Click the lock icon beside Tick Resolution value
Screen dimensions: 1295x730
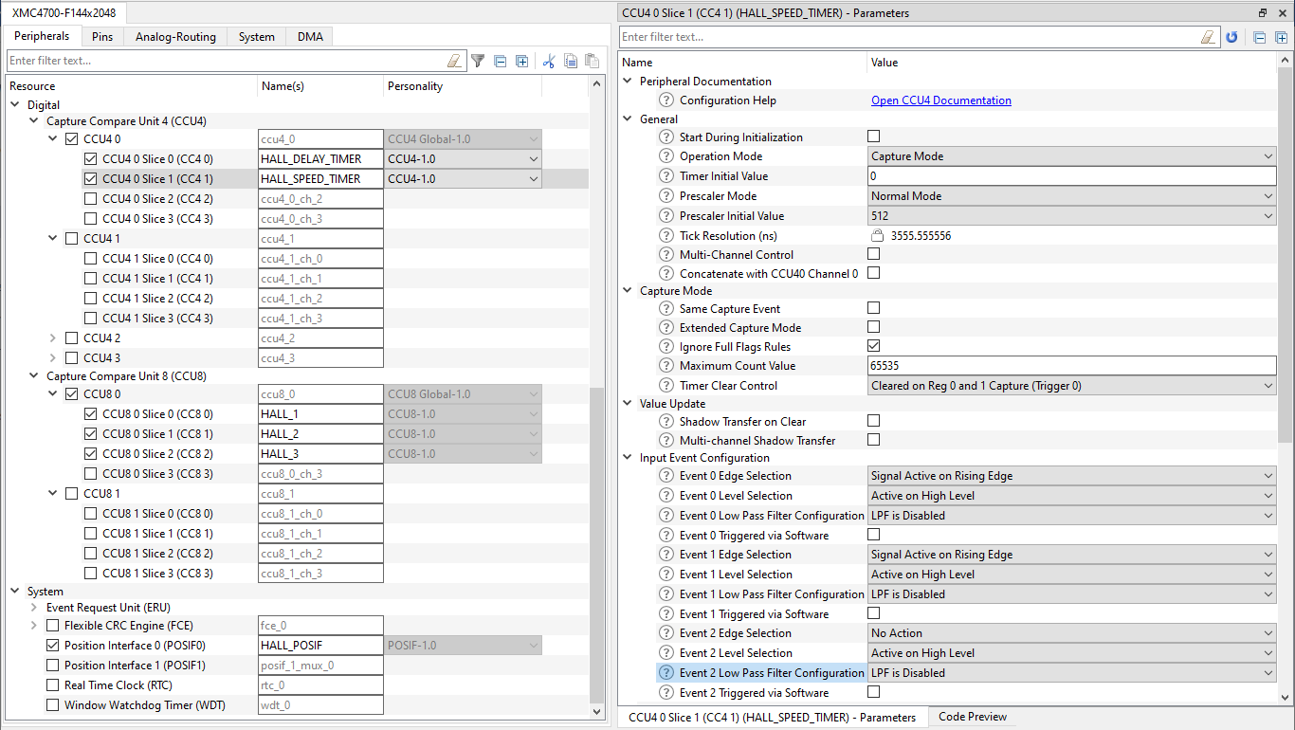pyautogui.click(x=877, y=235)
